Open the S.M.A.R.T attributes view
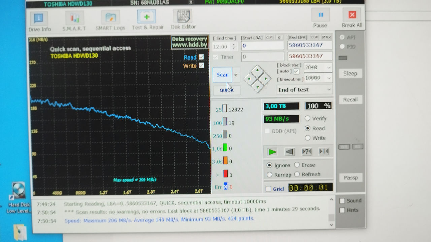This screenshot has height=242, width=431. pos(74,21)
